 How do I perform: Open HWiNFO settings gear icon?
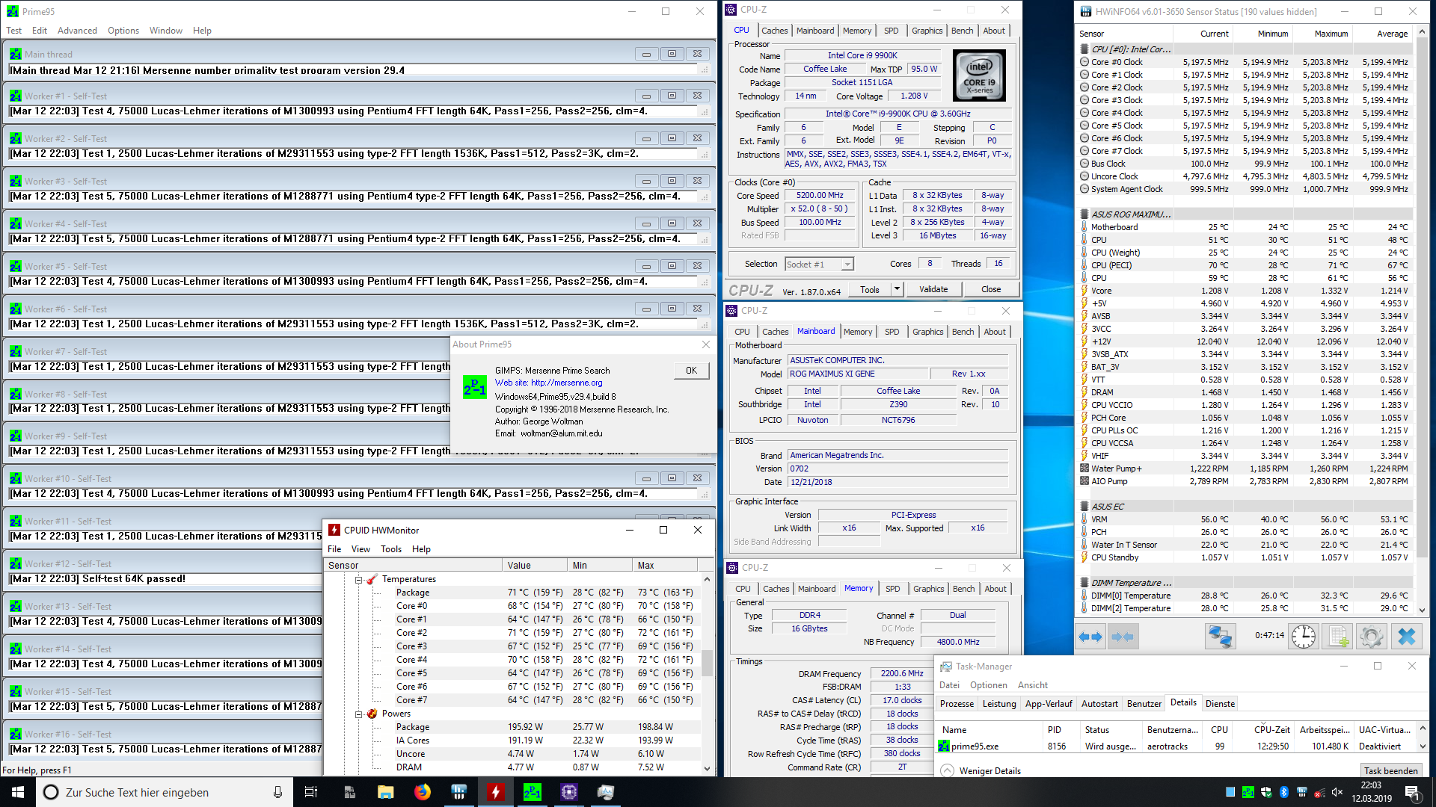tap(1371, 637)
